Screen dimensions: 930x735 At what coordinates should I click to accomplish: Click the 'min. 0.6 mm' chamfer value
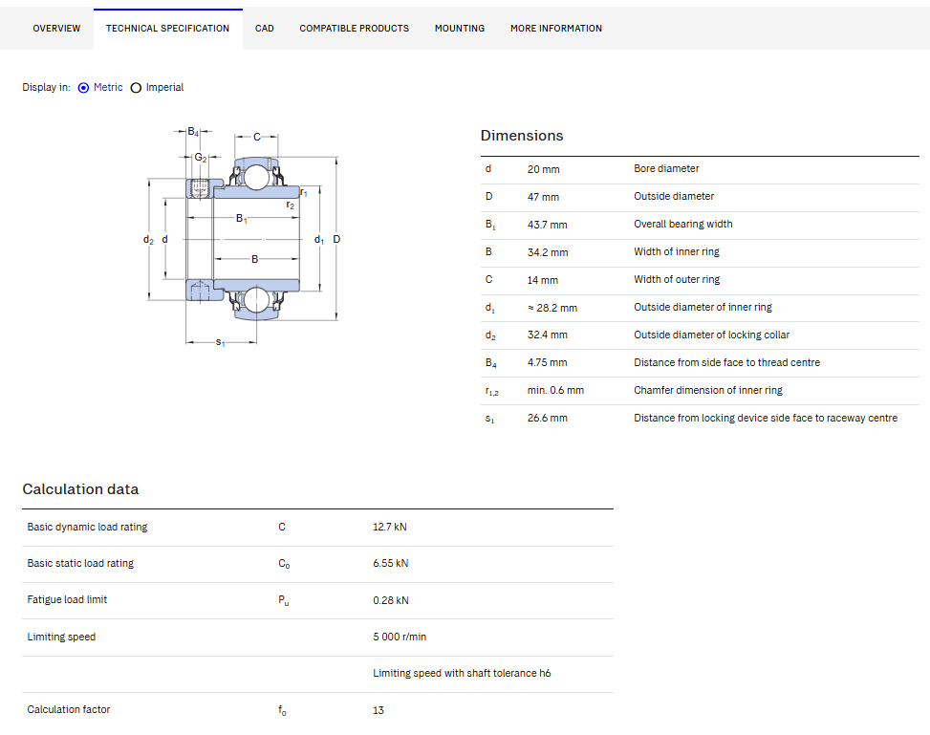click(x=555, y=390)
